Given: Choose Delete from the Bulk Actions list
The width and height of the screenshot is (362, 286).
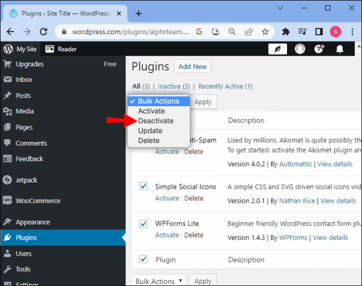Looking at the screenshot, I should point(148,140).
